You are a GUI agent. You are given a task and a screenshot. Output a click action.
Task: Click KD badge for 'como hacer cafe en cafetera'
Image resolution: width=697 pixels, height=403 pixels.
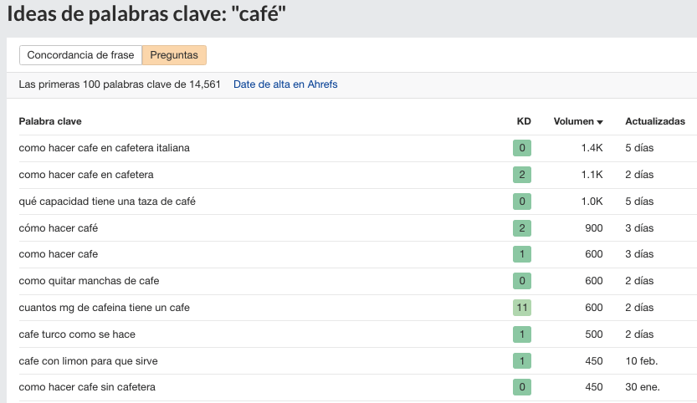coord(522,175)
